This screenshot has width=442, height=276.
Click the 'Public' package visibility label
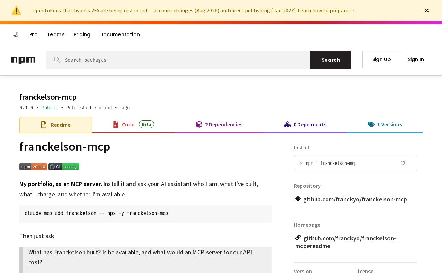50,108
